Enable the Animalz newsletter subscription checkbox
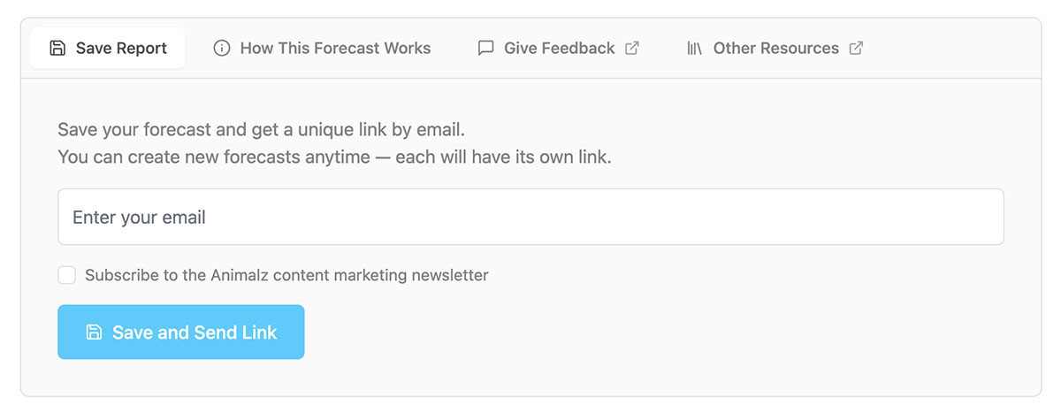The image size is (1061, 413). tap(66, 275)
